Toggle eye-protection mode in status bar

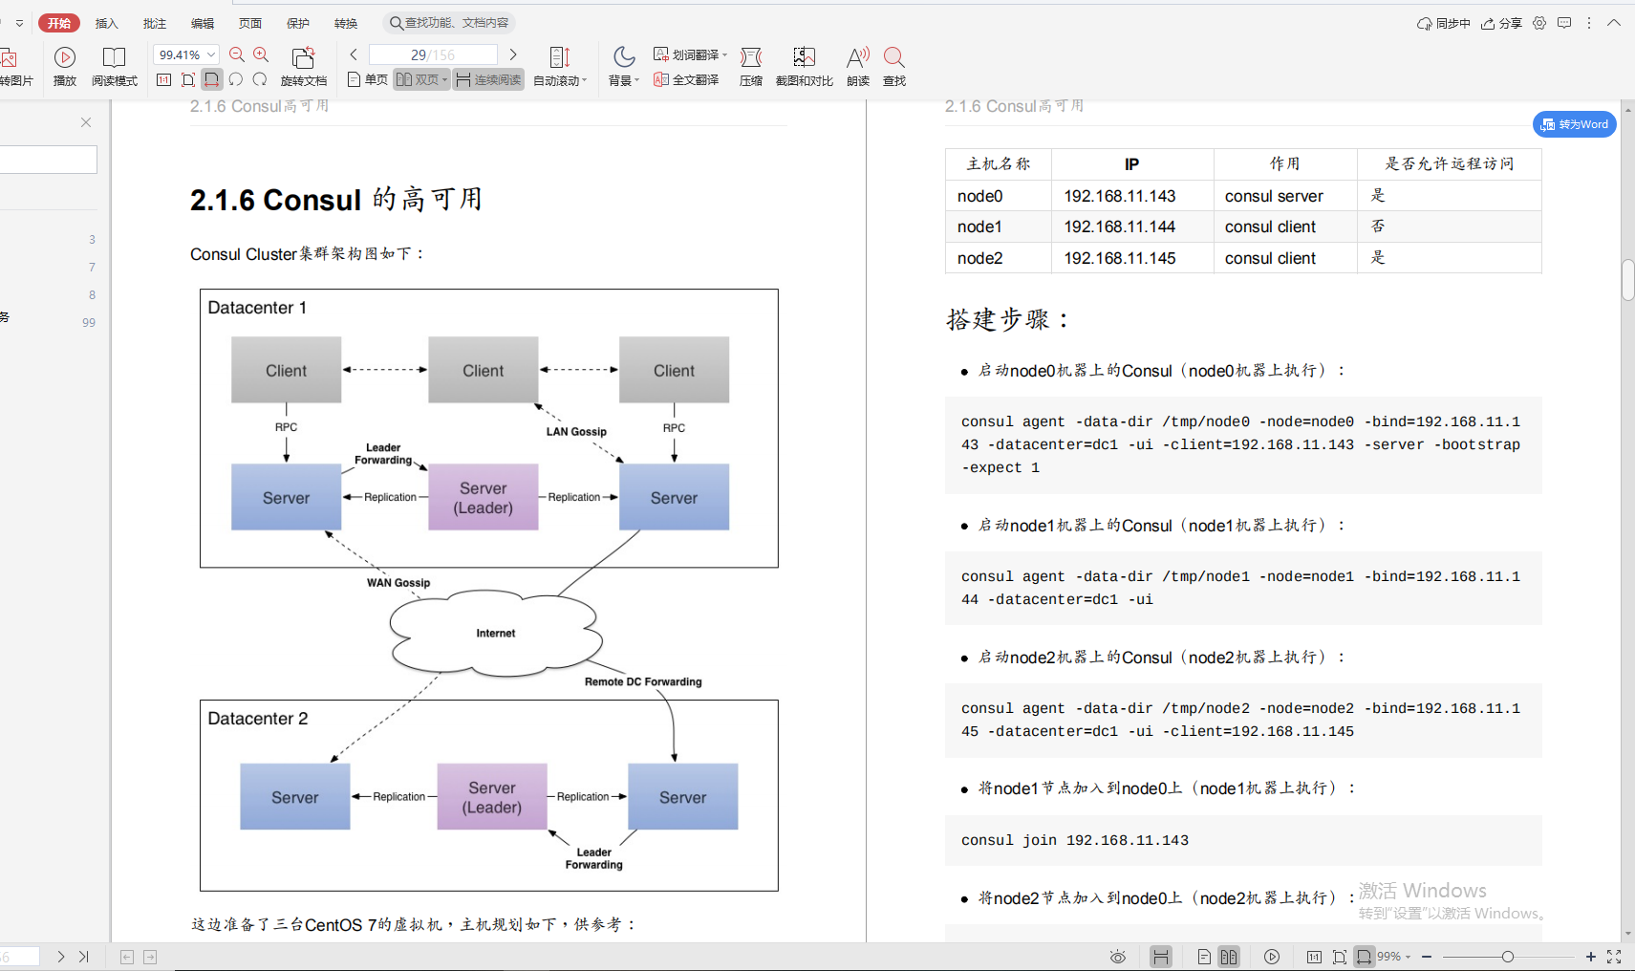[x=1118, y=956]
